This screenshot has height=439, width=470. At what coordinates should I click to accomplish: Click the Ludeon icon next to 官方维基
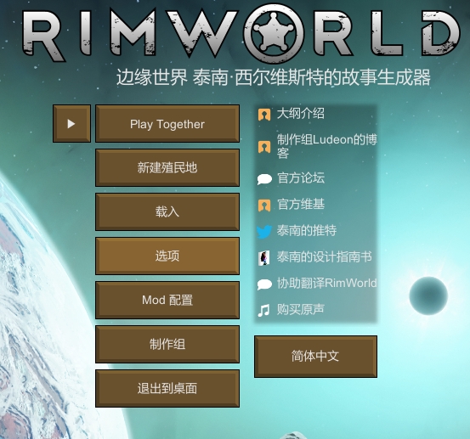pos(264,205)
